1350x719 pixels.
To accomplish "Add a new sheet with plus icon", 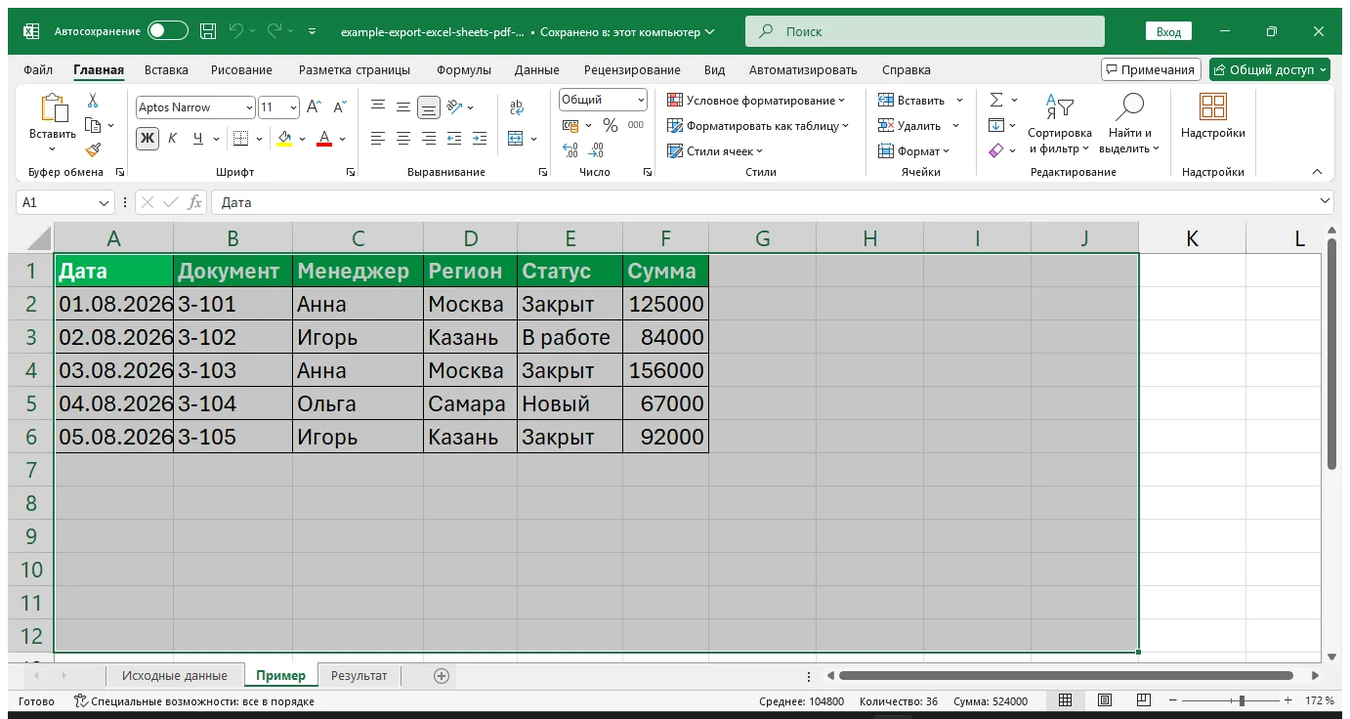I will [441, 675].
